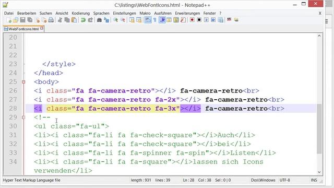
Task: Click the editor scrollbar down arrow
Action: point(319,172)
